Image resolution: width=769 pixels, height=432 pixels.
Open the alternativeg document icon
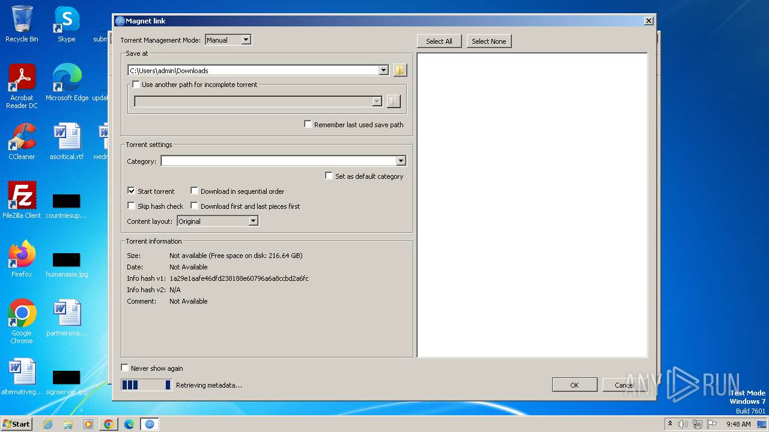coord(22,377)
